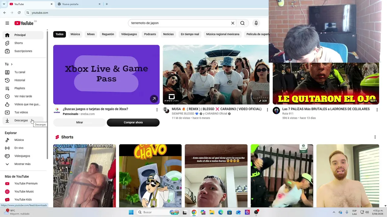Clear the search box with the X

[233, 23]
